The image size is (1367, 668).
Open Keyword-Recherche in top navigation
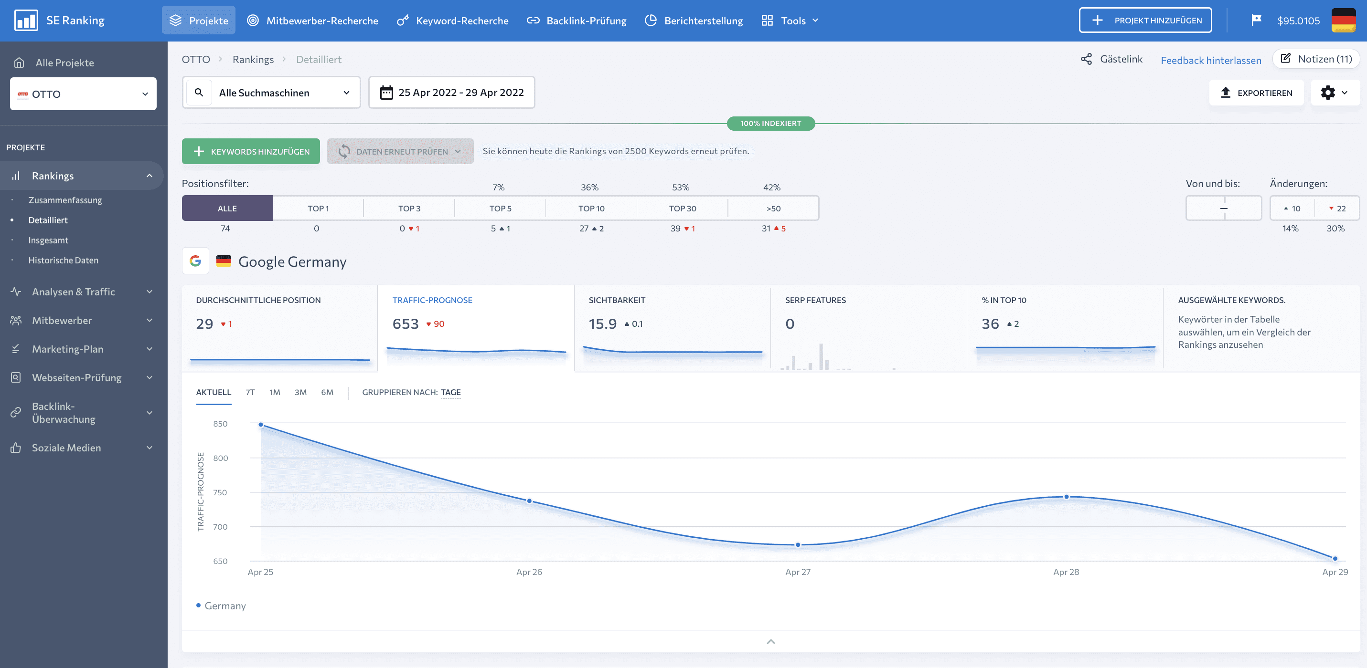tap(453, 21)
